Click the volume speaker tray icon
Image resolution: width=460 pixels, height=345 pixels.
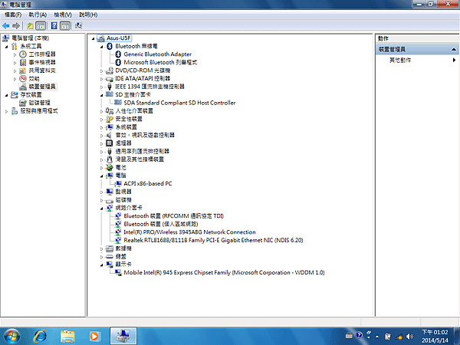pyautogui.click(x=410, y=337)
